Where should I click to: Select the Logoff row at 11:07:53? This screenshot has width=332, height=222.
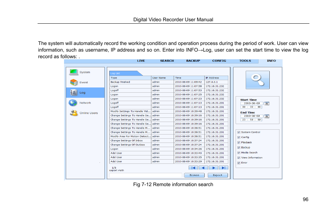169,91
